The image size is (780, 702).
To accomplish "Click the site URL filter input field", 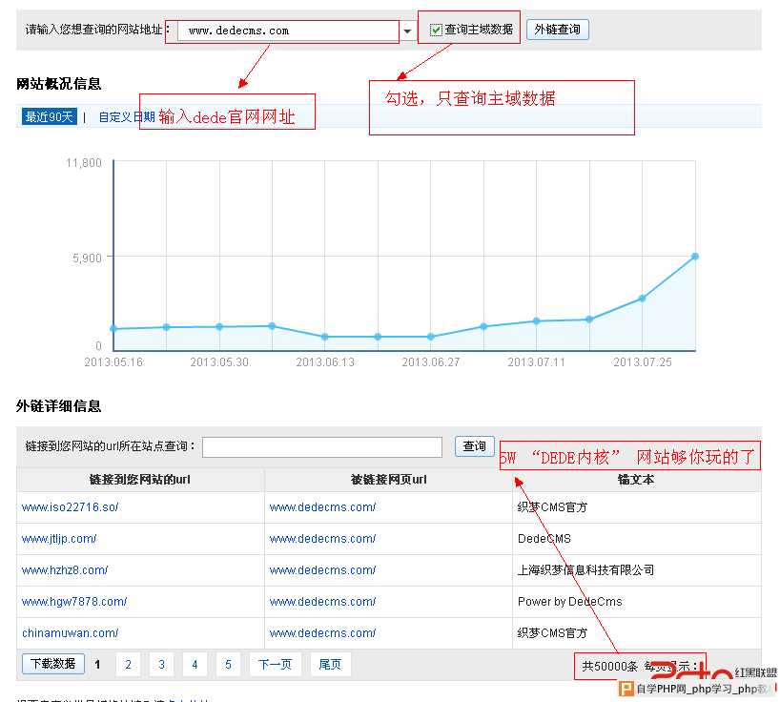I will coord(322,446).
